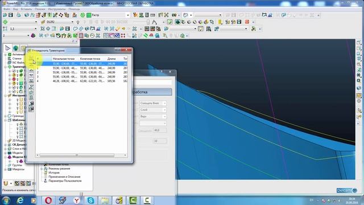Click the yellow U tool icon at bottom-left

[6, 183]
